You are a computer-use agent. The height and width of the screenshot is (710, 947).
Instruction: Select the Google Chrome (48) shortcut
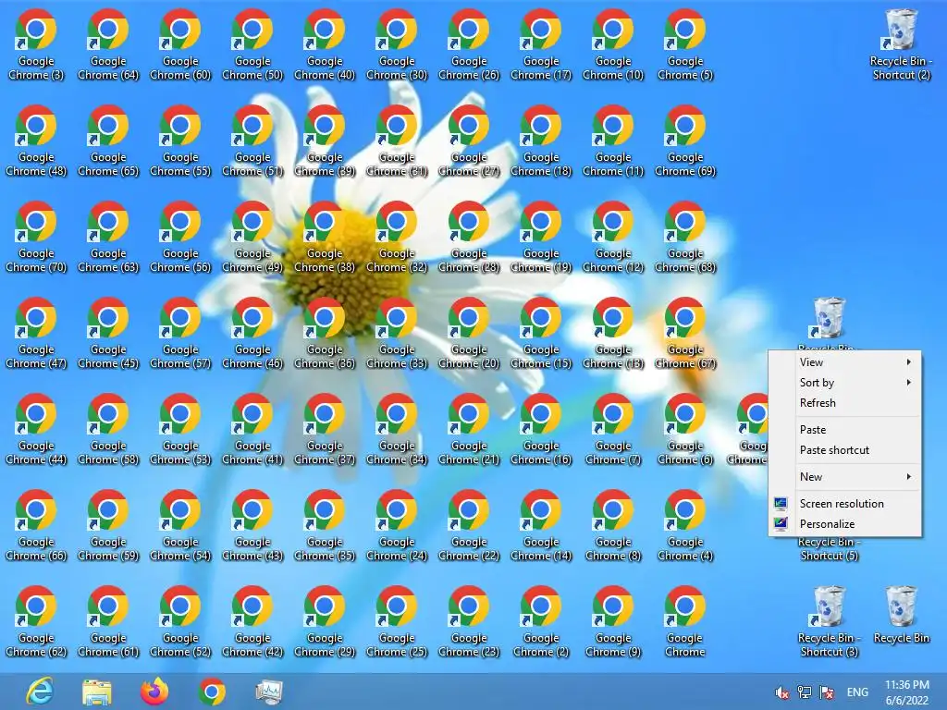click(36, 141)
